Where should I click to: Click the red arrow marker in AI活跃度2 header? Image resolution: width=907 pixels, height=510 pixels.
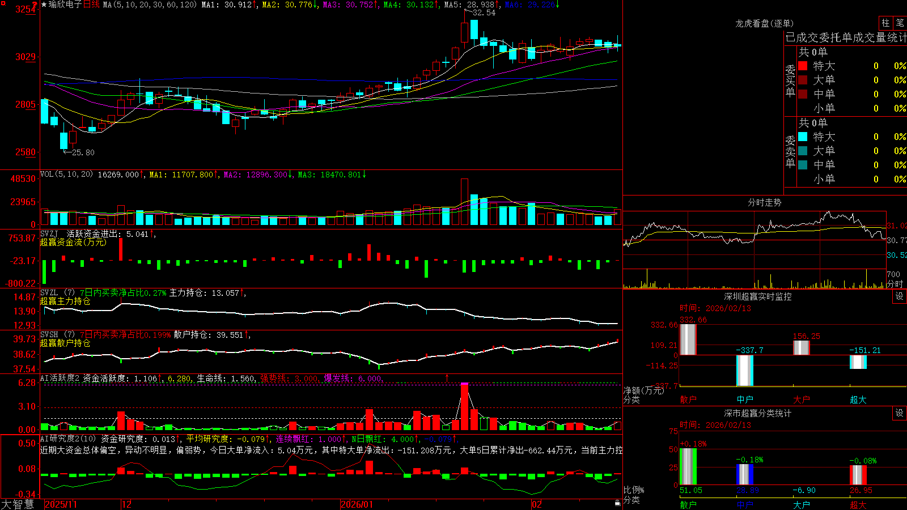coord(447,377)
